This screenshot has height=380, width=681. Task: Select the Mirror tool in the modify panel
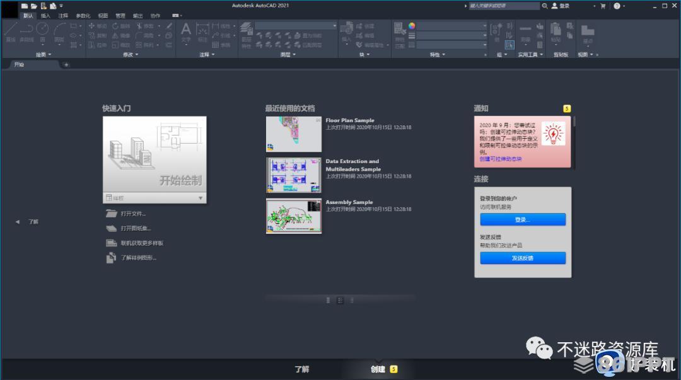click(x=121, y=36)
